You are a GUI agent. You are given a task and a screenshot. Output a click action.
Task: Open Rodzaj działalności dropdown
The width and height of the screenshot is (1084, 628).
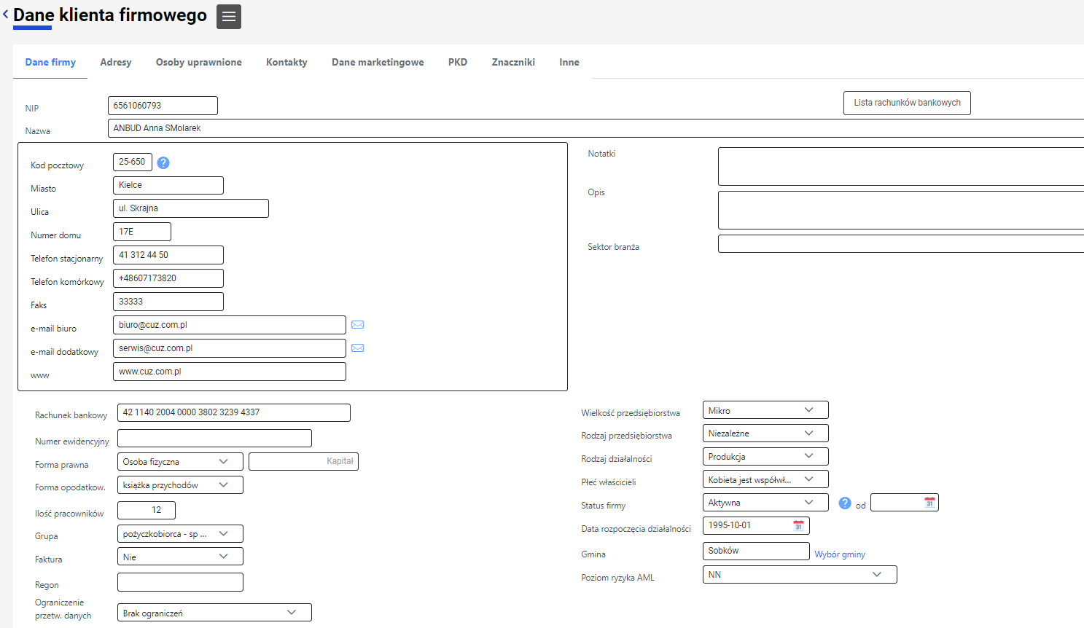tap(765, 457)
